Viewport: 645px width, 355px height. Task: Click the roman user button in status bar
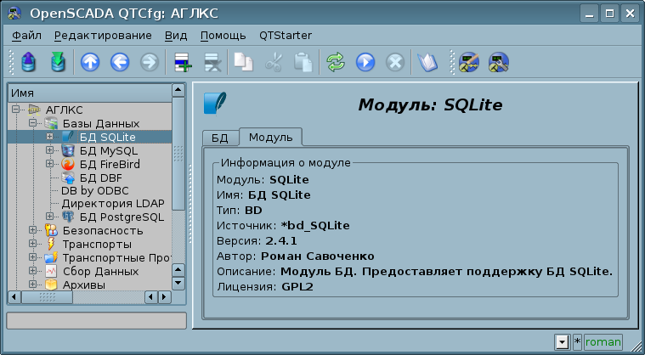[x=603, y=342]
